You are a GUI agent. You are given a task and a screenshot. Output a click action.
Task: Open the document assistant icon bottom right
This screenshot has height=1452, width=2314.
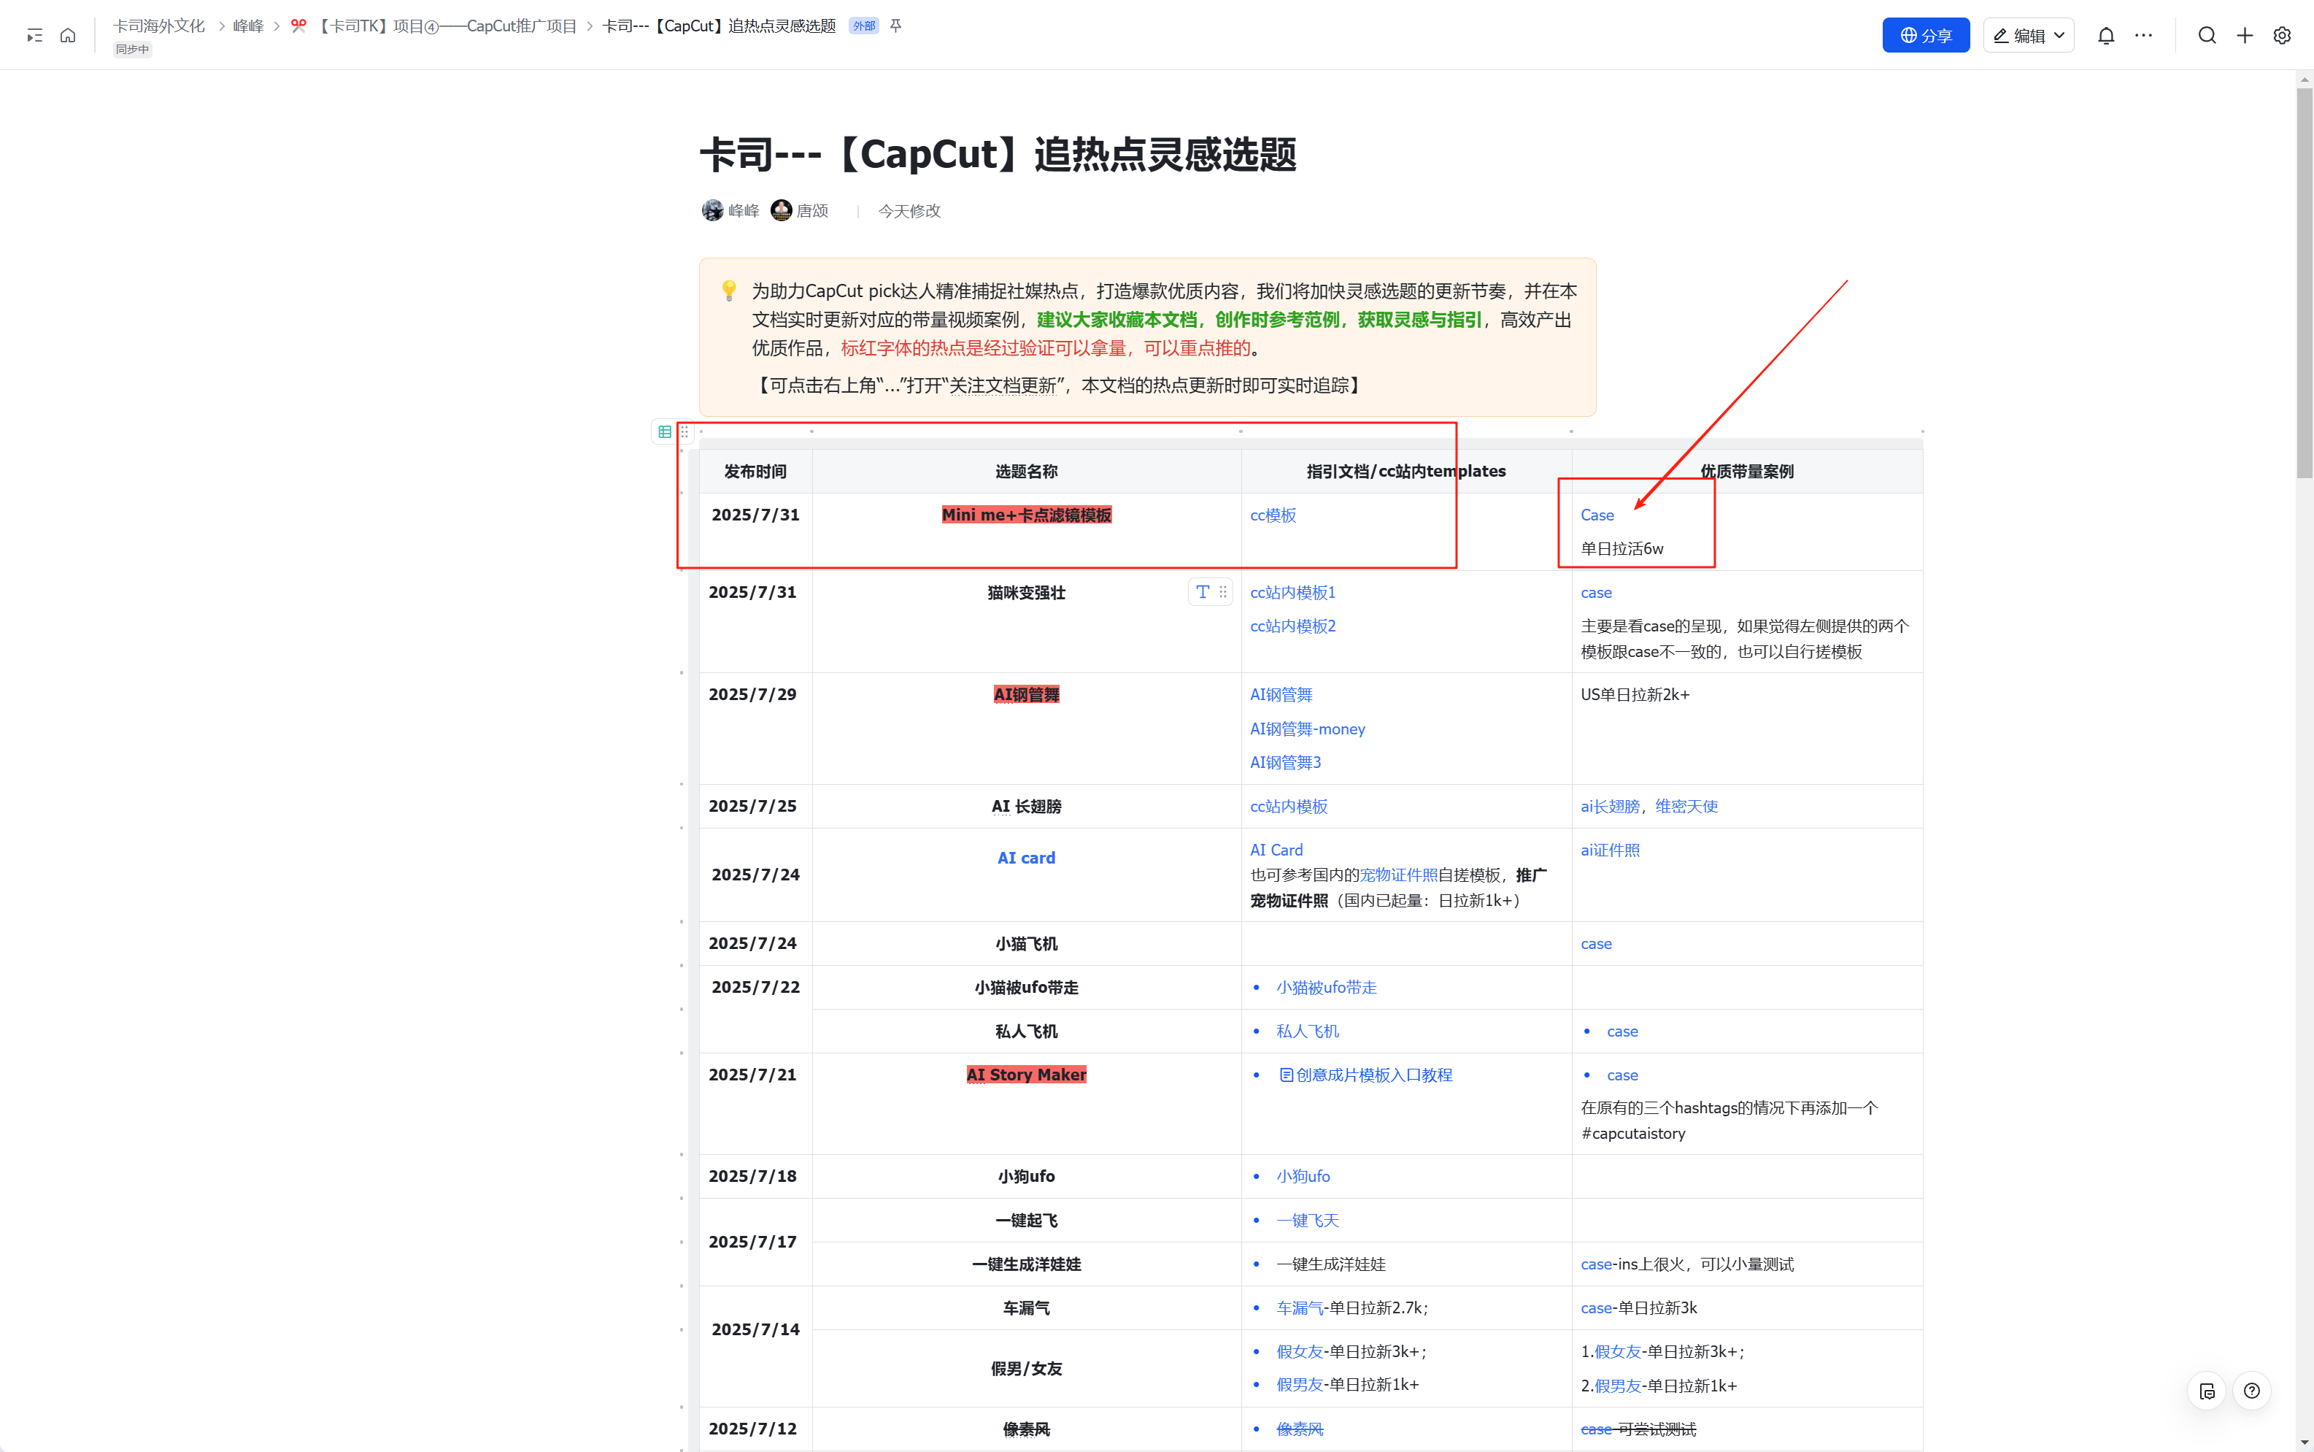(x=2207, y=1391)
